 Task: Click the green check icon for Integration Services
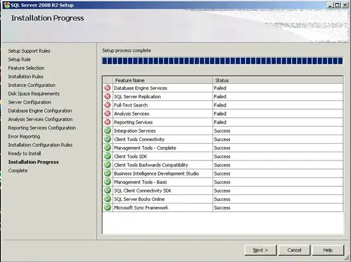click(x=107, y=130)
